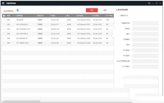Select row 006 DS-7800N-E1/A
164x103 pixels.
pos(58,43)
